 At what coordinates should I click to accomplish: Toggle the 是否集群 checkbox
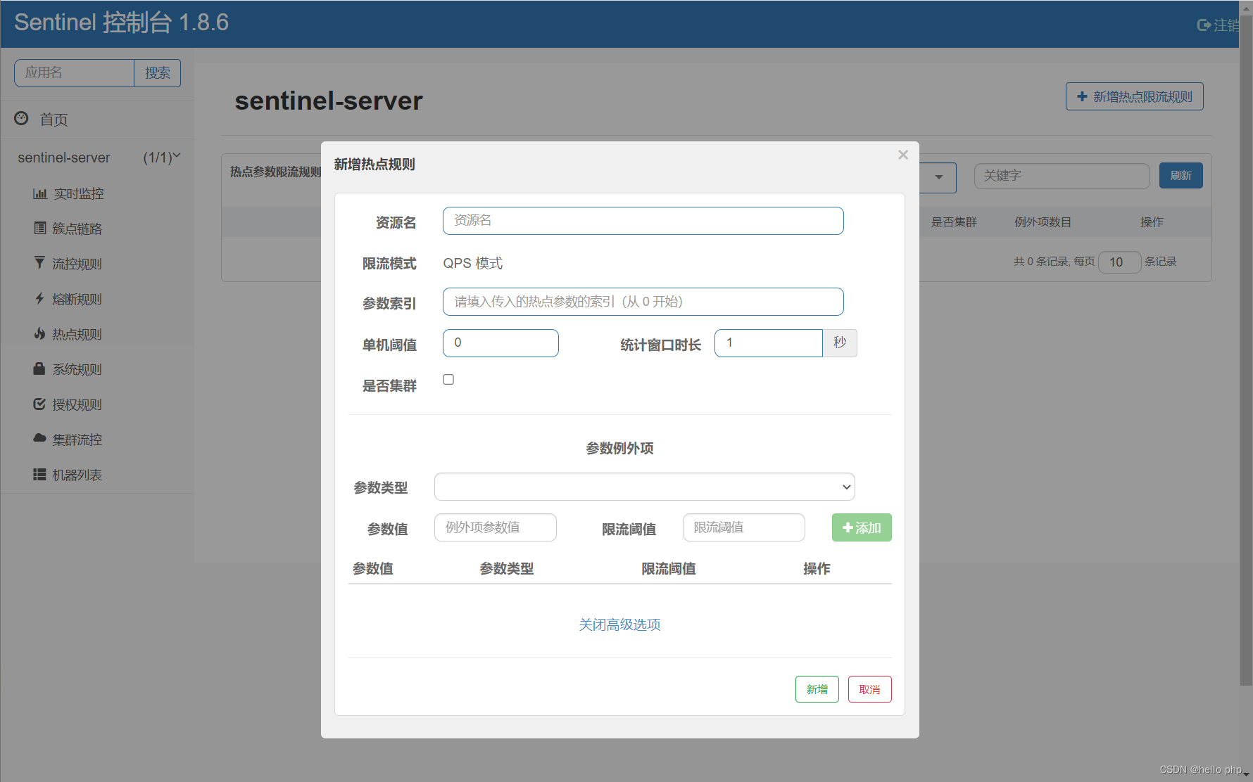[x=448, y=380]
